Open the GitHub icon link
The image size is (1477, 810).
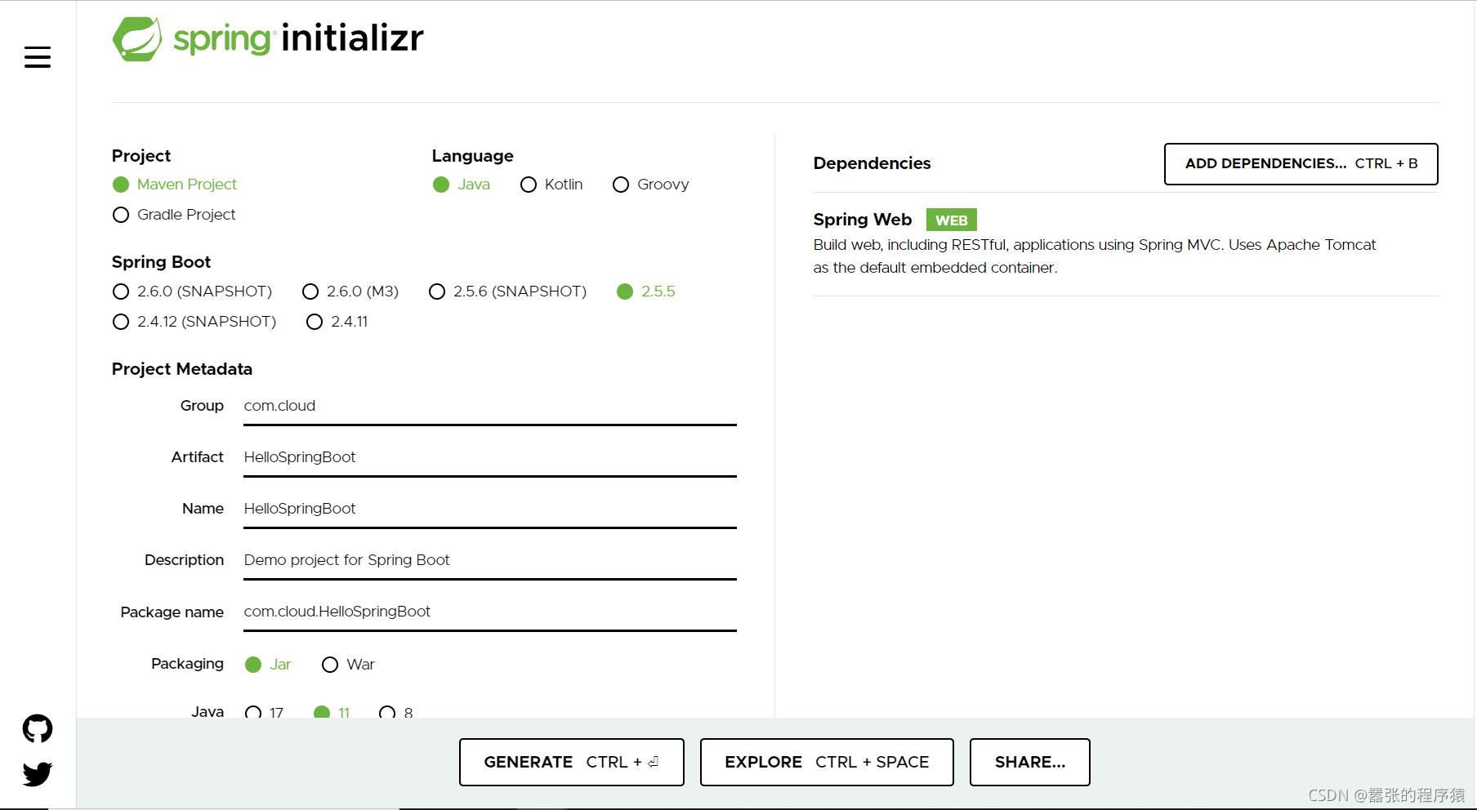[38, 728]
